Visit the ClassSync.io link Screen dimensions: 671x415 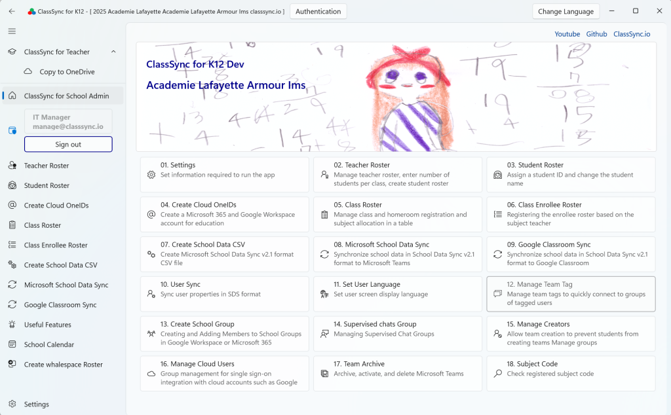[x=632, y=34]
